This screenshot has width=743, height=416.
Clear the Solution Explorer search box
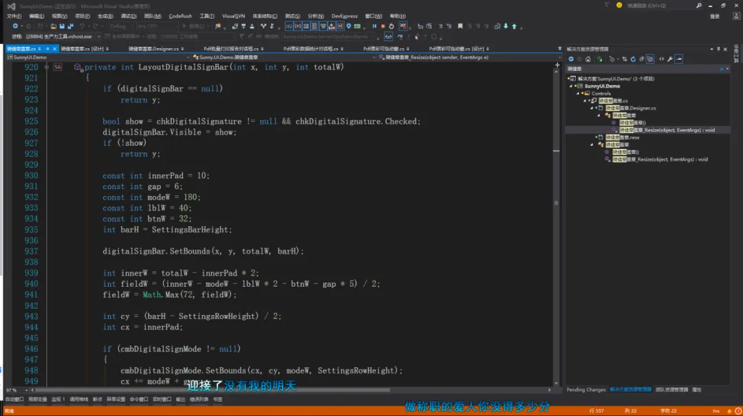click(x=722, y=69)
